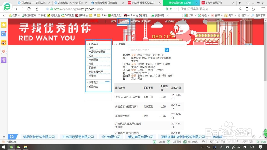Click the MORE link beside 招聘动态
This screenshot has height=150, width=267.
pyautogui.click(x=107, y=82)
